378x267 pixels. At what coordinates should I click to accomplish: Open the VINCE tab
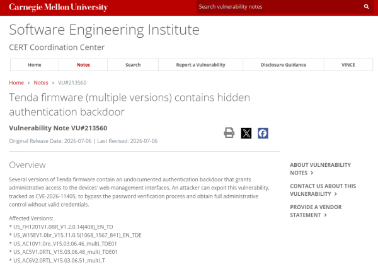pos(348,65)
